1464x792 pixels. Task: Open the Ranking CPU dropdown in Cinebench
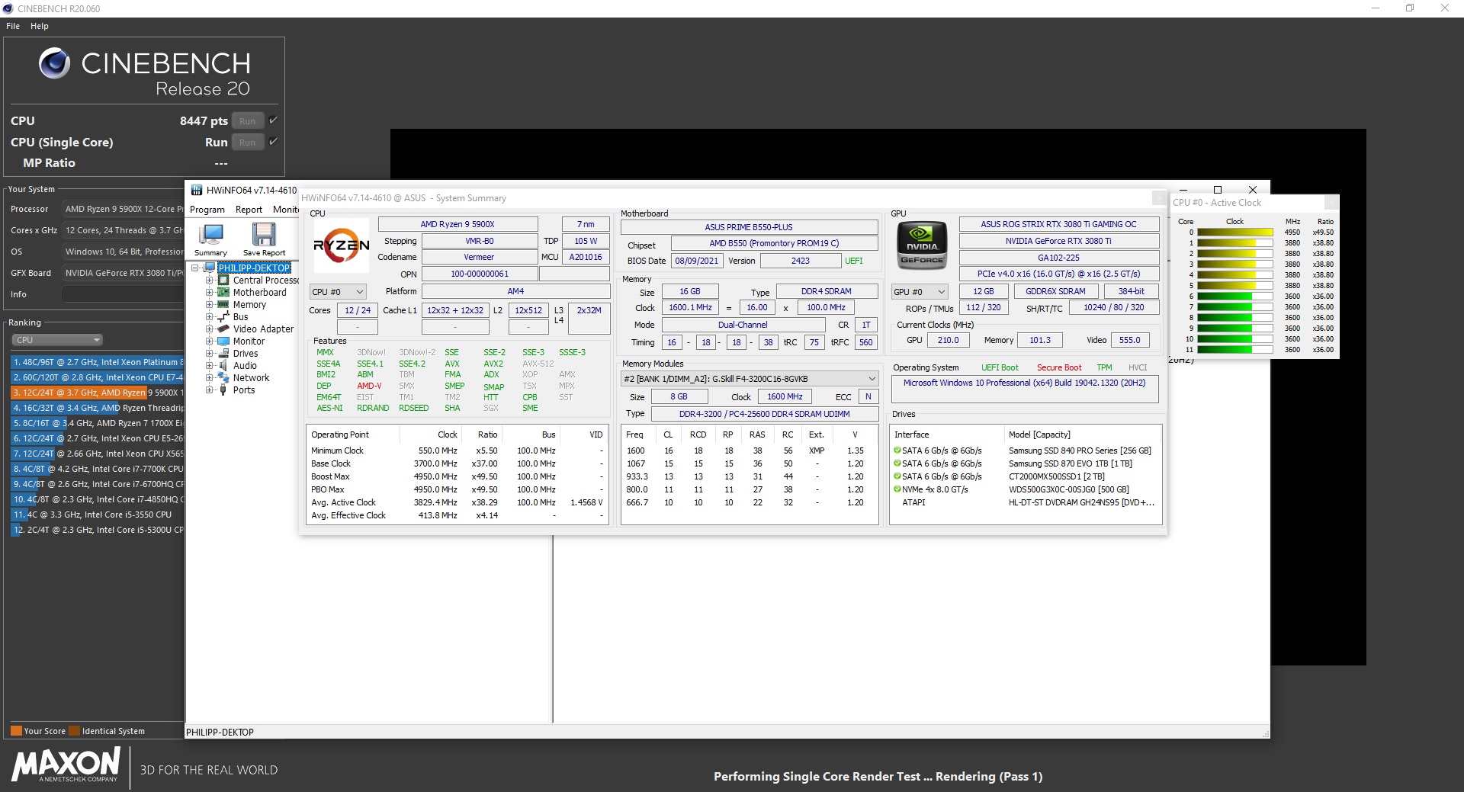point(57,340)
